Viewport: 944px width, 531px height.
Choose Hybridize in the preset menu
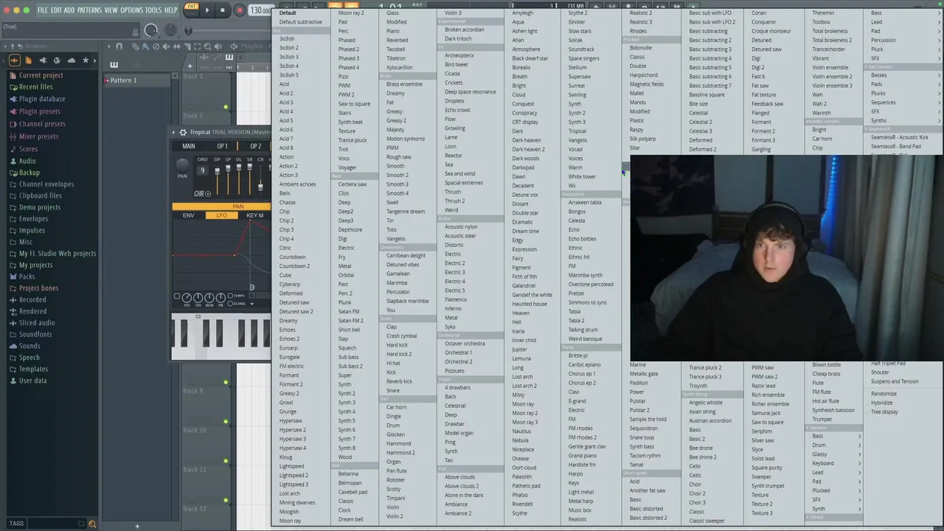pyautogui.click(x=882, y=403)
